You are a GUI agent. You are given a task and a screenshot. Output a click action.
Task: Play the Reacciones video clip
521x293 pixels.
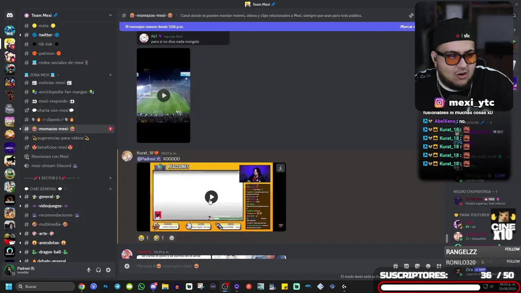[x=211, y=197]
